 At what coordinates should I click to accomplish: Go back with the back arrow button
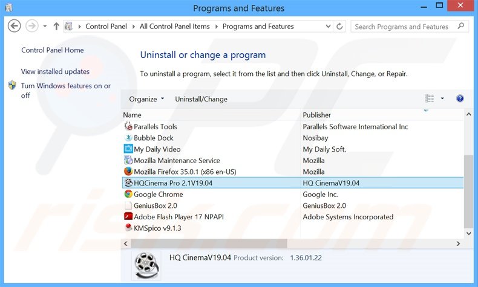tap(14, 26)
